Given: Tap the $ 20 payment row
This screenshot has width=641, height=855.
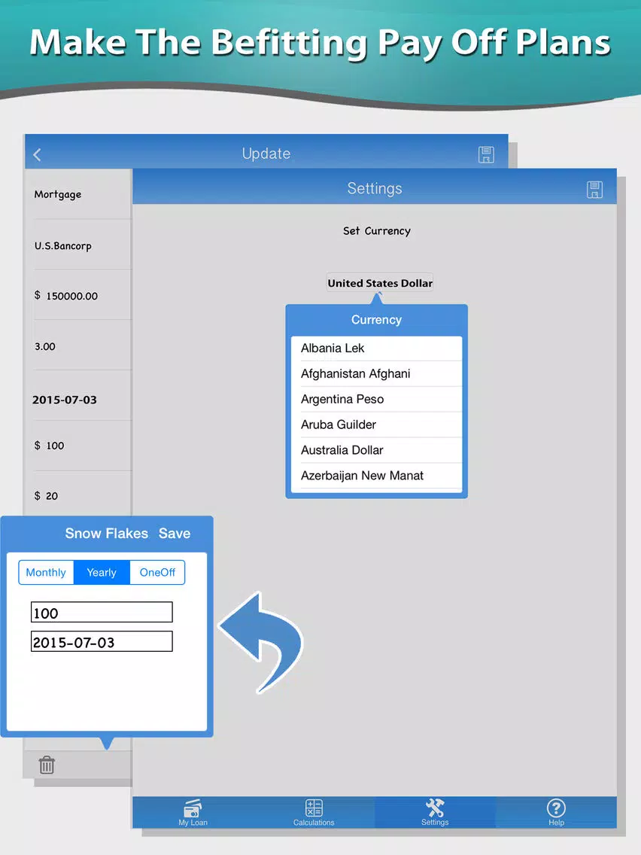Looking at the screenshot, I should point(79,494).
